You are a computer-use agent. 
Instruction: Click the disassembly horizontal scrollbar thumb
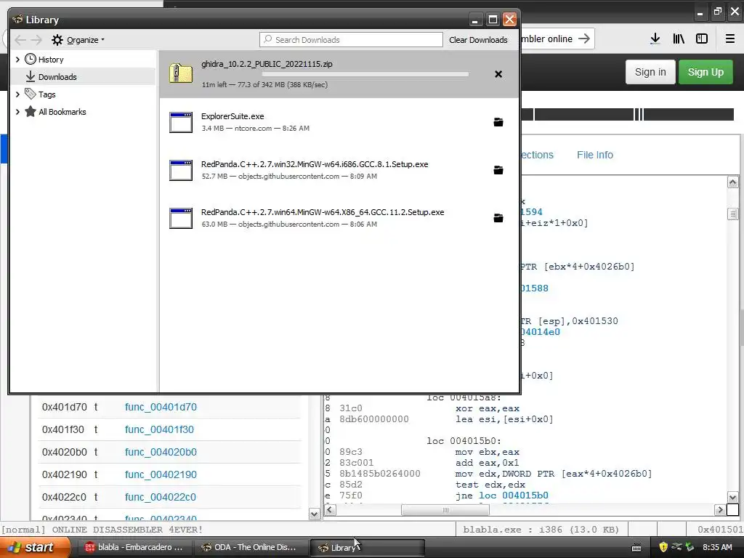click(x=445, y=510)
